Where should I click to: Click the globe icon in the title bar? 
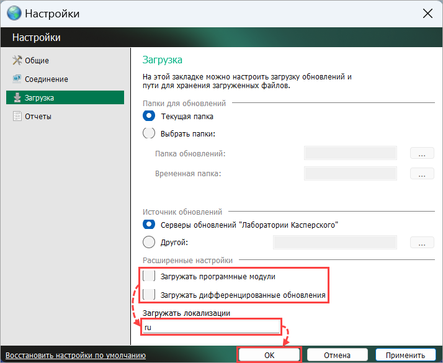pyautogui.click(x=14, y=13)
